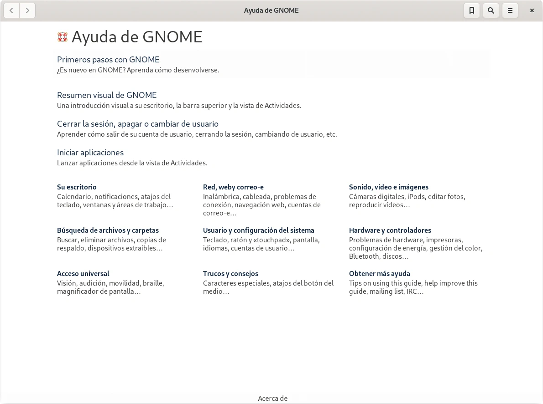
Task: Open Resumen visual de GNOME
Action: pos(107,95)
